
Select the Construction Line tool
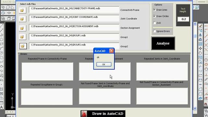[x=2, y=30]
